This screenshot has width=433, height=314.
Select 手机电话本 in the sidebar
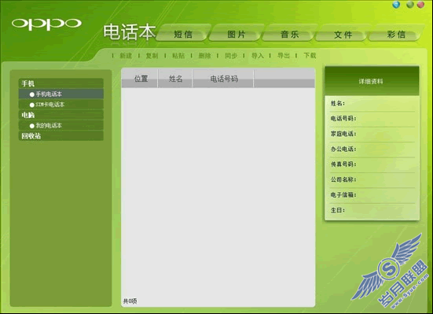pyautogui.click(x=61, y=94)
